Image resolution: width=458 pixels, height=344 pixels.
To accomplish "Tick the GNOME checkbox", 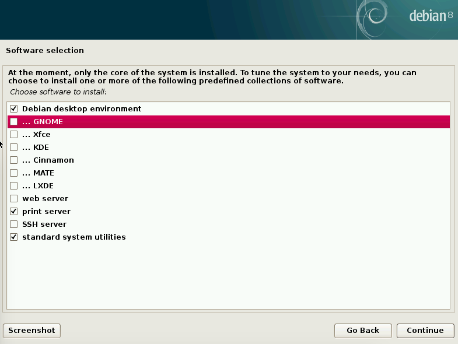I will pyautogui.click(x=14, y=122).
